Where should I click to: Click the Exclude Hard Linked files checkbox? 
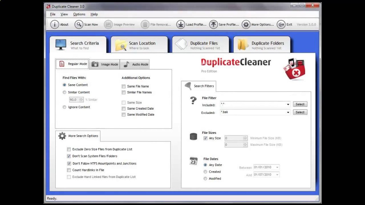(x=69, y=177)
